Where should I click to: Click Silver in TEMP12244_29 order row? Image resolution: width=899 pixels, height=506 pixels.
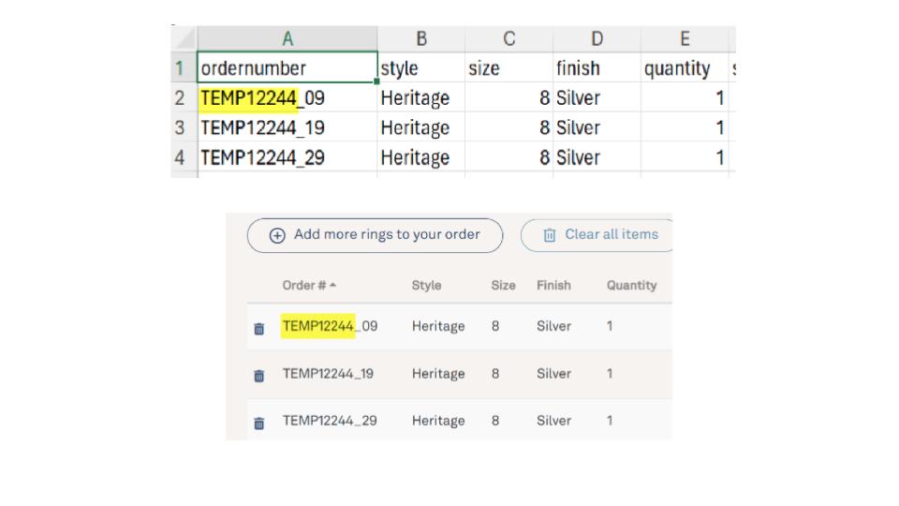pyautogui.click(x=553, y=421)
